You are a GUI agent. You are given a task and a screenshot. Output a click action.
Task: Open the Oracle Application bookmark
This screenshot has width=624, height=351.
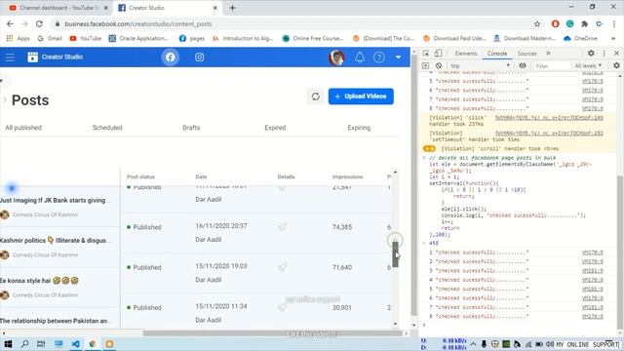(138, 38)
